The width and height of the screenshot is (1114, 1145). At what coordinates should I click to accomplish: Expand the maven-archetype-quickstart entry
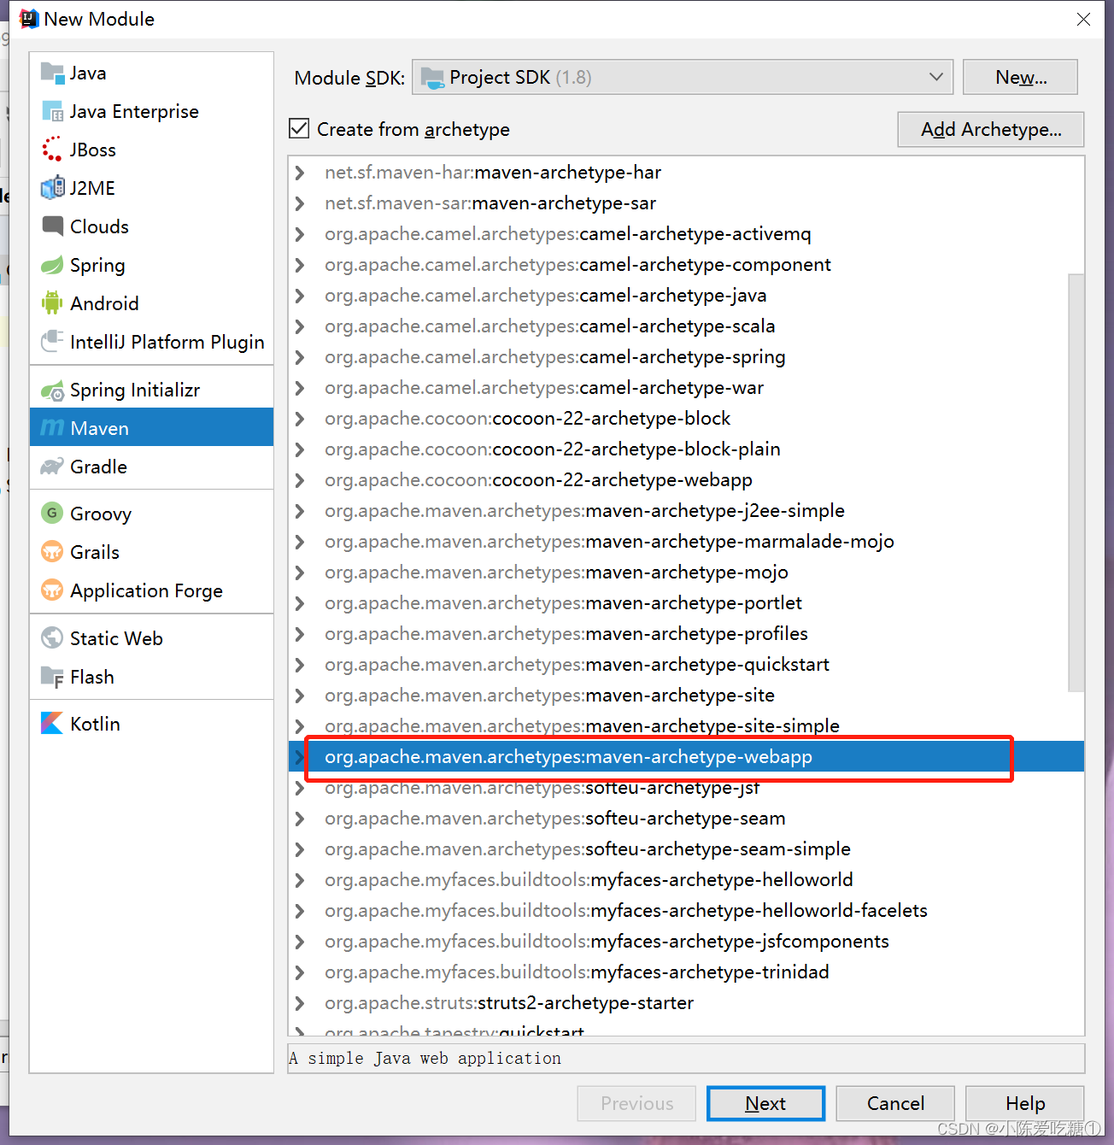click(x=300, y=665)
